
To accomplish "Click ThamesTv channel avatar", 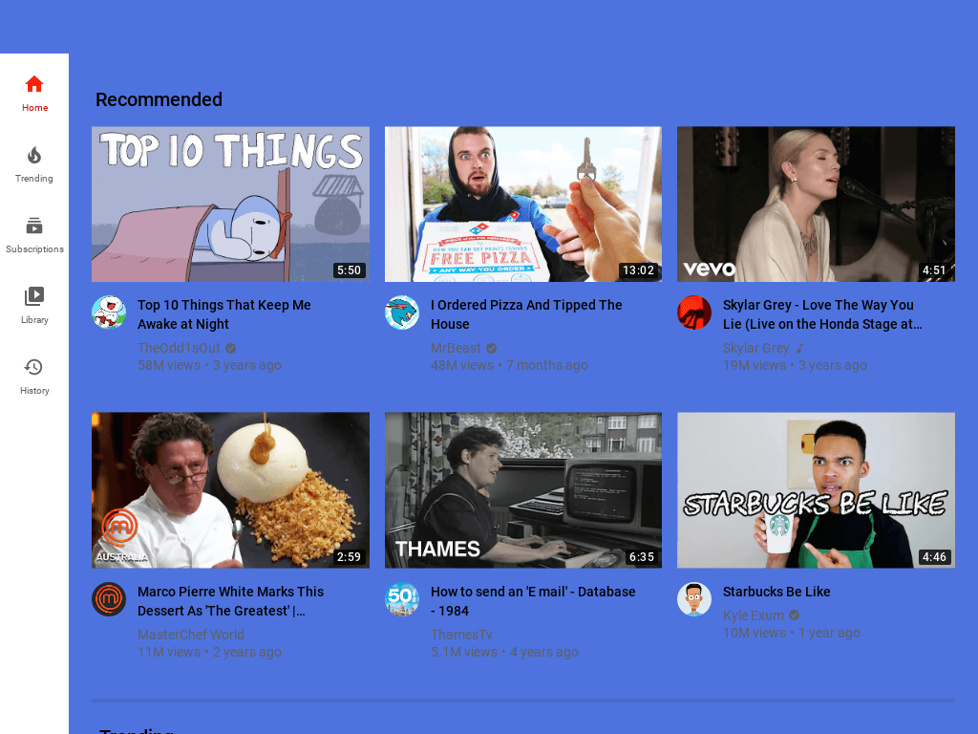I will click(402, 599).
